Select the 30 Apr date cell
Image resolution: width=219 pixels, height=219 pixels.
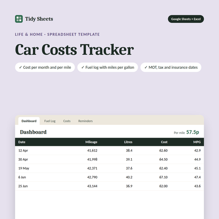[x=23, y=159]
